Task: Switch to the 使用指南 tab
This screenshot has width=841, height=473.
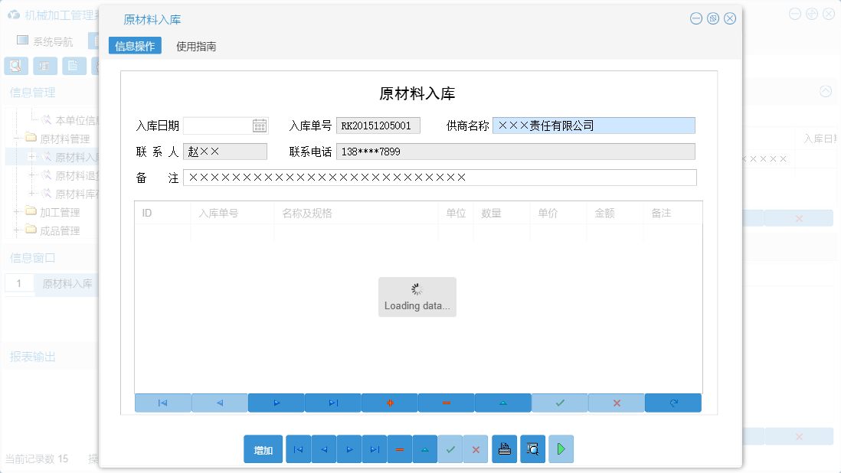Action: click(x=195, y=46)
